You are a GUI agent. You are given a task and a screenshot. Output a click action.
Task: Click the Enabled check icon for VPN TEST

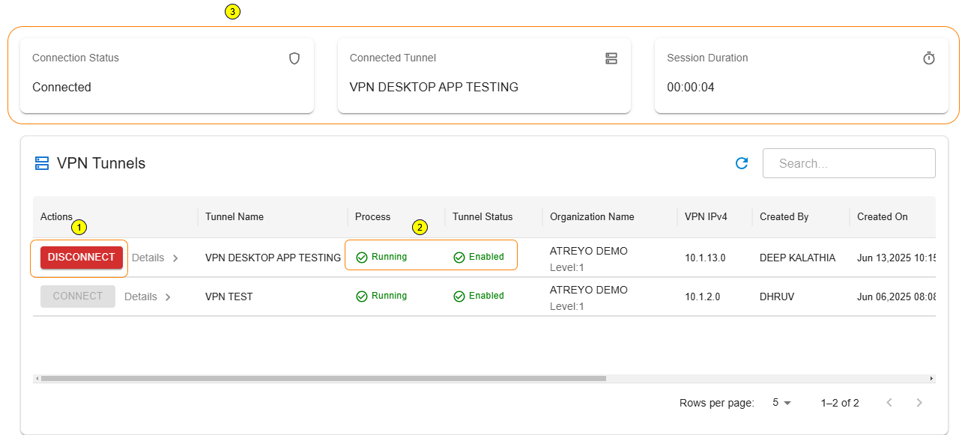pos(459,296)
